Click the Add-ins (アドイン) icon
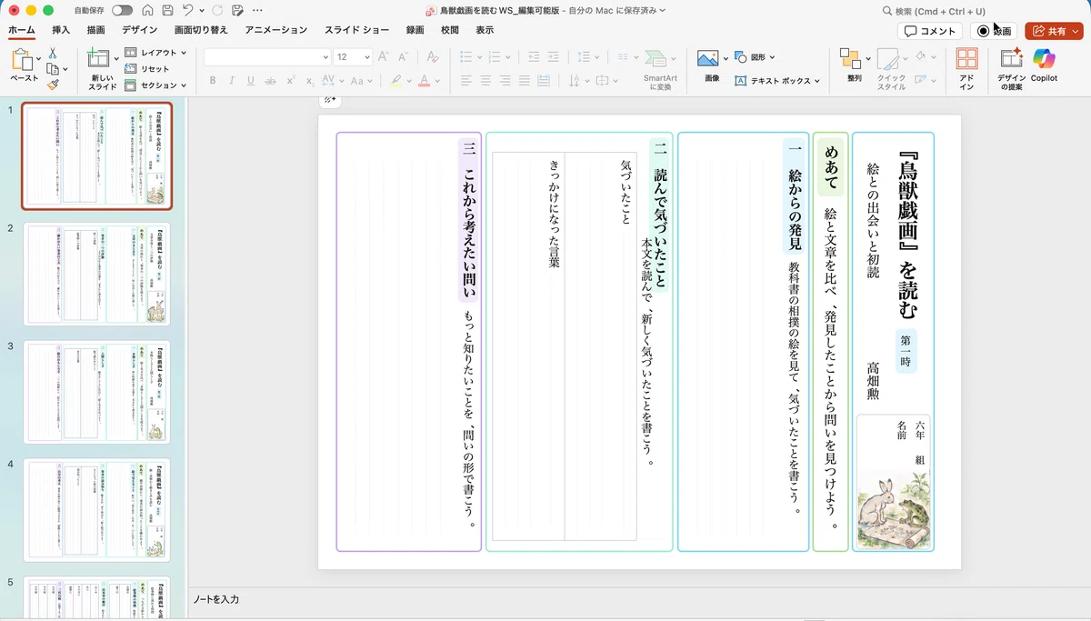 [967, 59]
